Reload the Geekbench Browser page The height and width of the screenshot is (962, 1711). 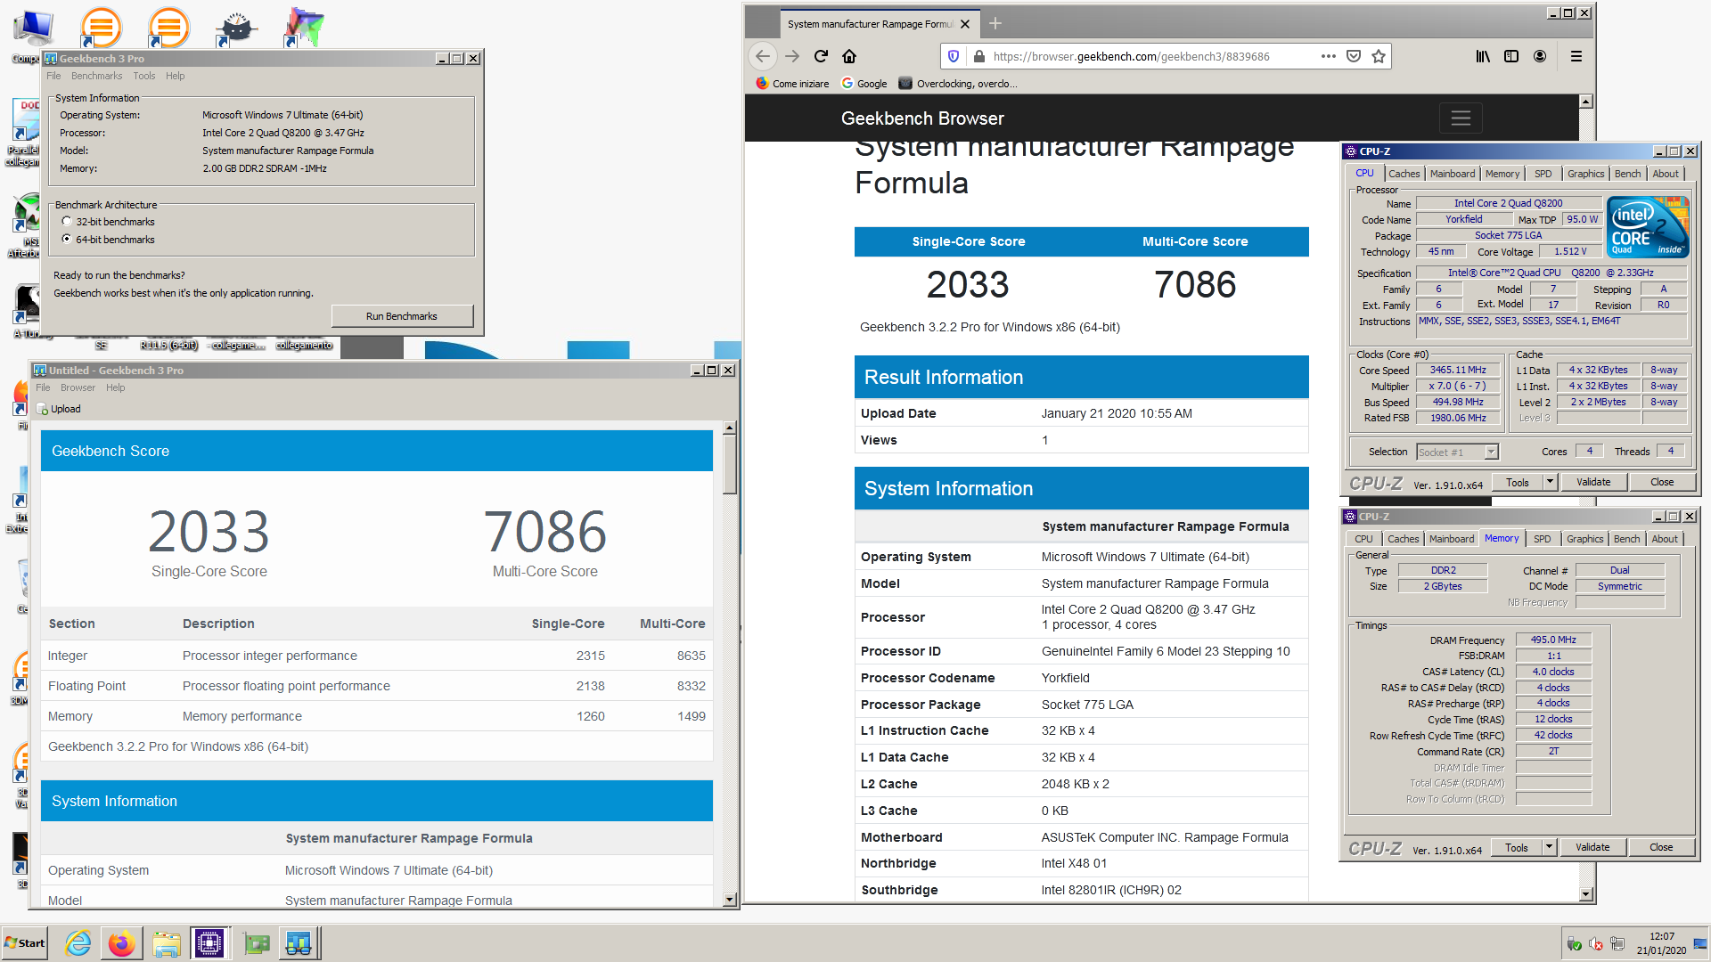tap(821, 56)
